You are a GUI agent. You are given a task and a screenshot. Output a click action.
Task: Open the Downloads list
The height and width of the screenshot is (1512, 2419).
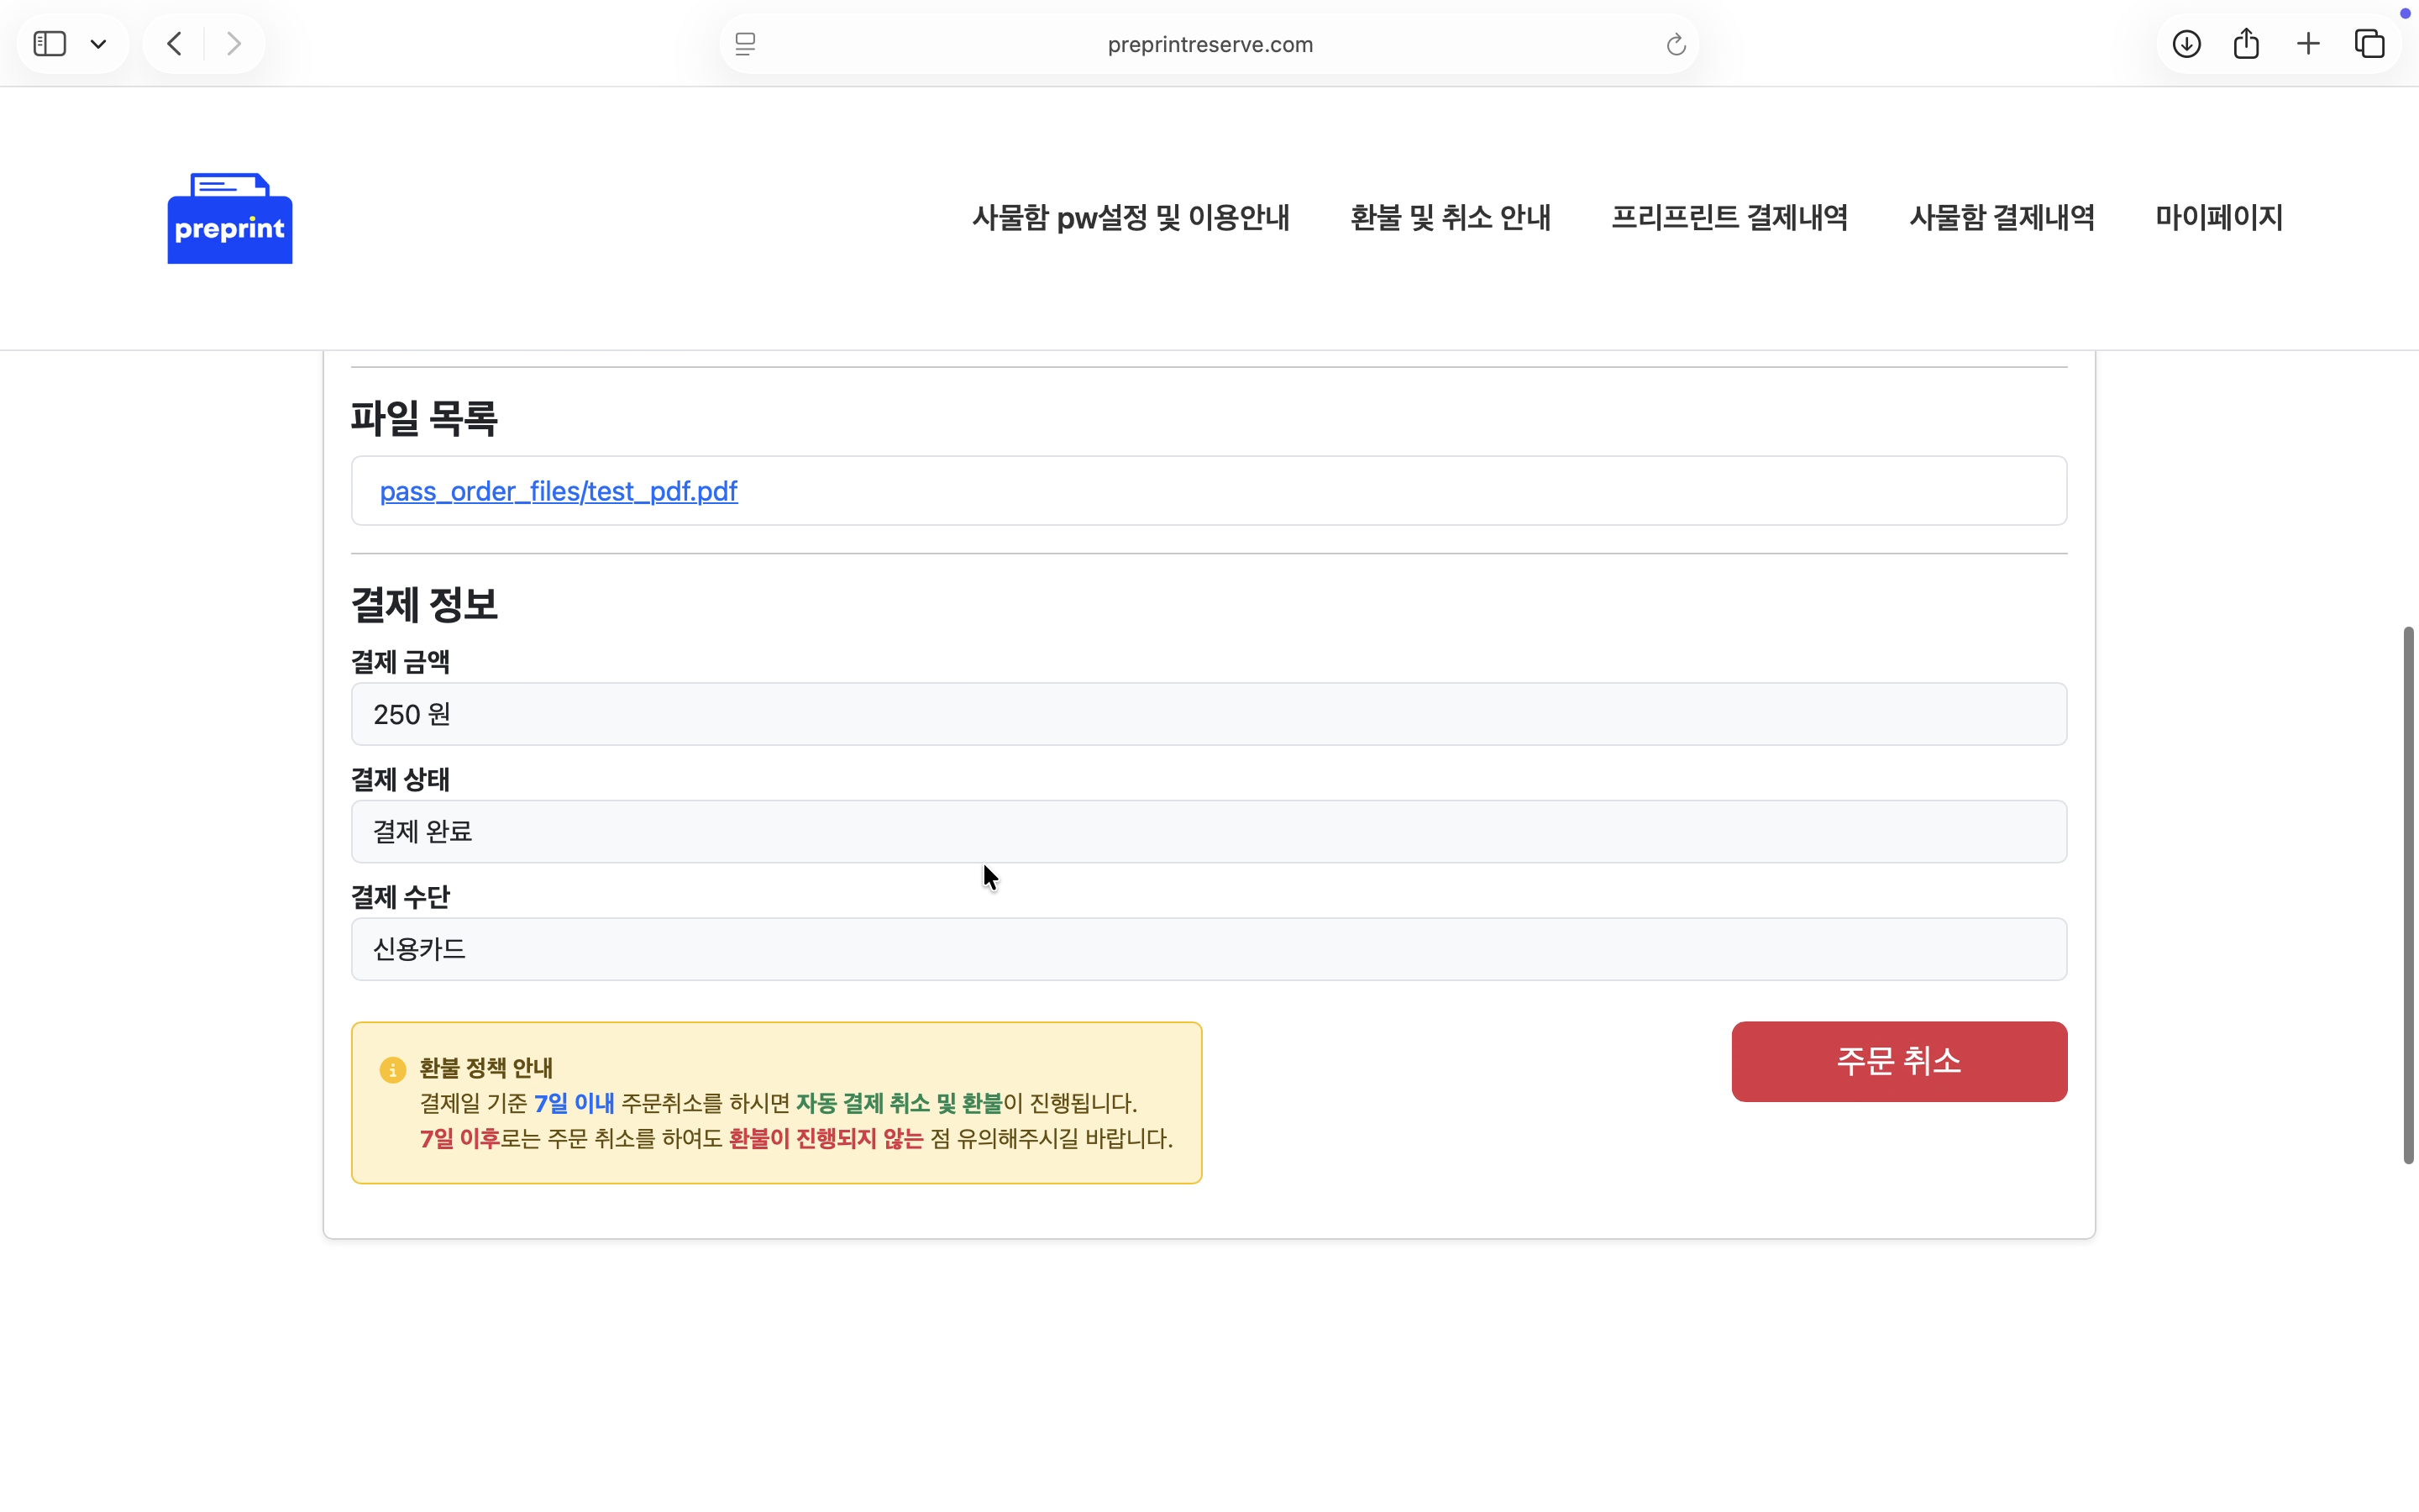(x=2186, y=43)
